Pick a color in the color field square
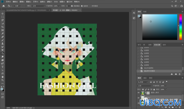This screenshot has width=184, height=109. [x=160, y=27]
